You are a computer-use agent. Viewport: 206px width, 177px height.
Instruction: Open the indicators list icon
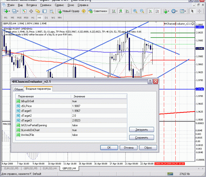click(165, 11)
